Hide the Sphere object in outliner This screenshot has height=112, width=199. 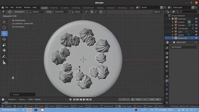[196, 35]
